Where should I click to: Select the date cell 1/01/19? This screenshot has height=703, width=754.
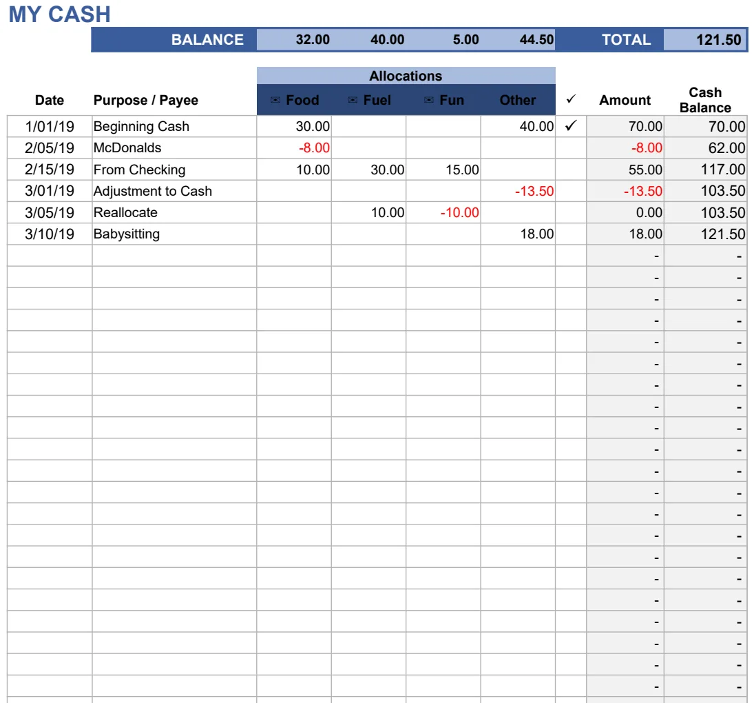point(50,127)
